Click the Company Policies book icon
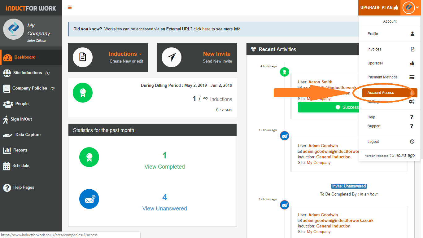The image size is (423, 238). click(x=7, y=89)
